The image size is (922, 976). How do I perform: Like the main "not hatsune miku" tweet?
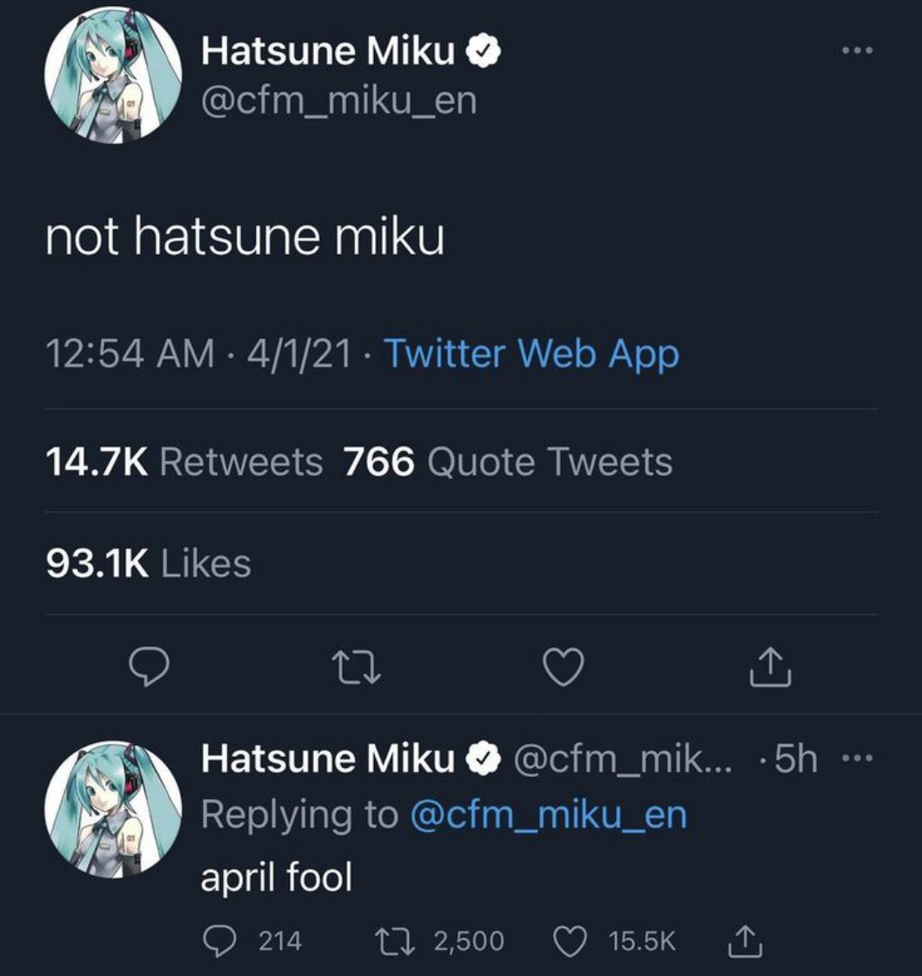[563, 667]
